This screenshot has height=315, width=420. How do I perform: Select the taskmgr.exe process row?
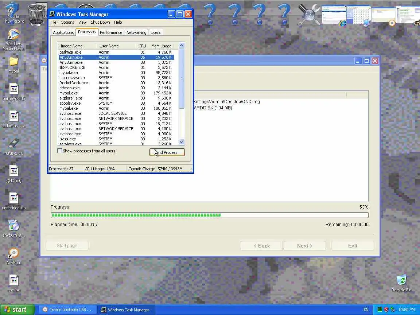[x=116, y=52]
